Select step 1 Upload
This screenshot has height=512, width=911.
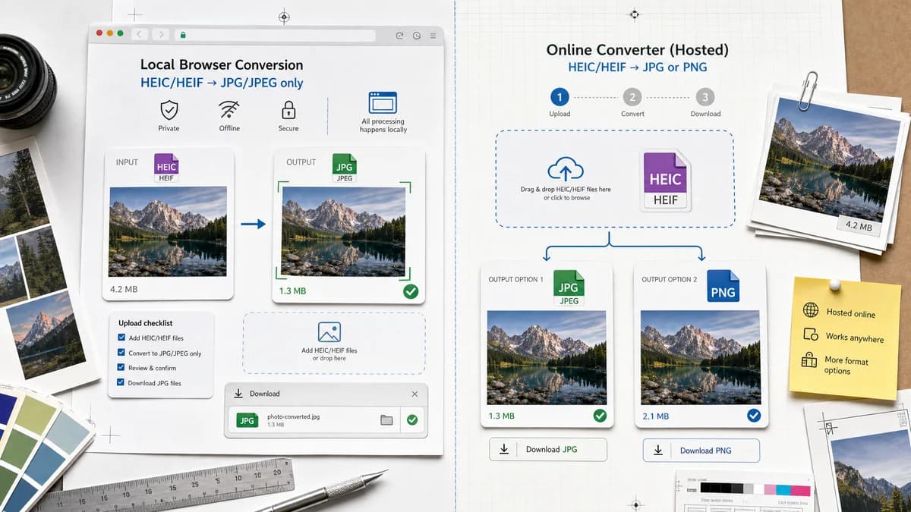tap(560, 97)
